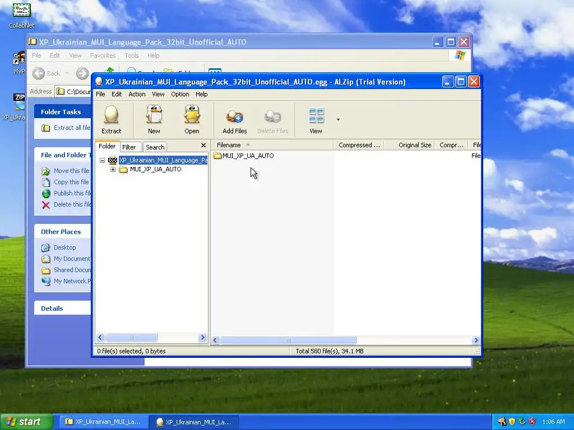The height and width of the screenshot is (430, 574).
Task: Click the Back button in Explorer toolbar
Action: coord(47,73)
